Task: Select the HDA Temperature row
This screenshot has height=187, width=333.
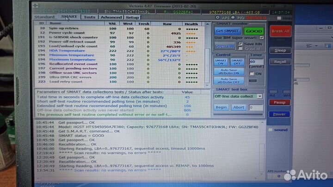Action: click(x=119, y=51)
